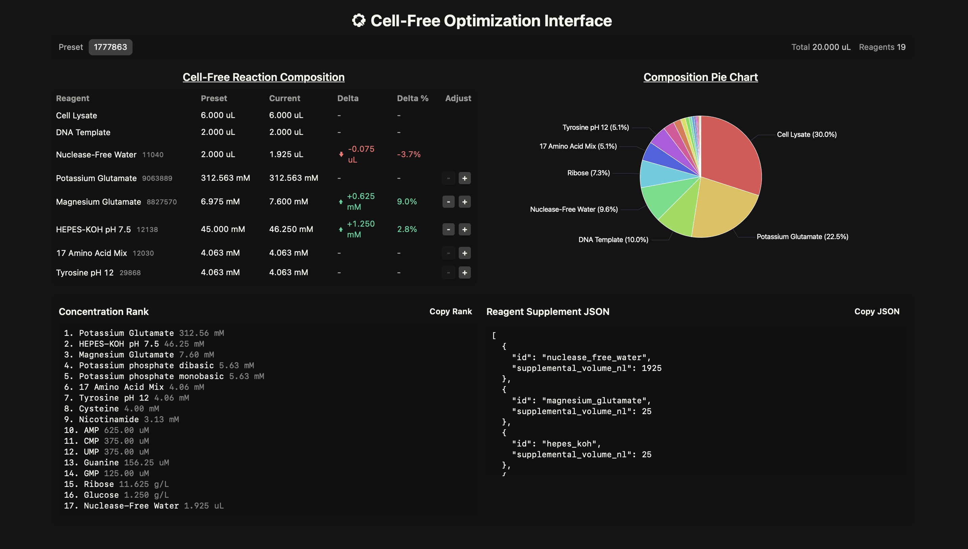The height and width of the screenshot is (549, 968).
Task: Click the nuclease_free_water id line in JSON
Action: [x=581, y=357]
